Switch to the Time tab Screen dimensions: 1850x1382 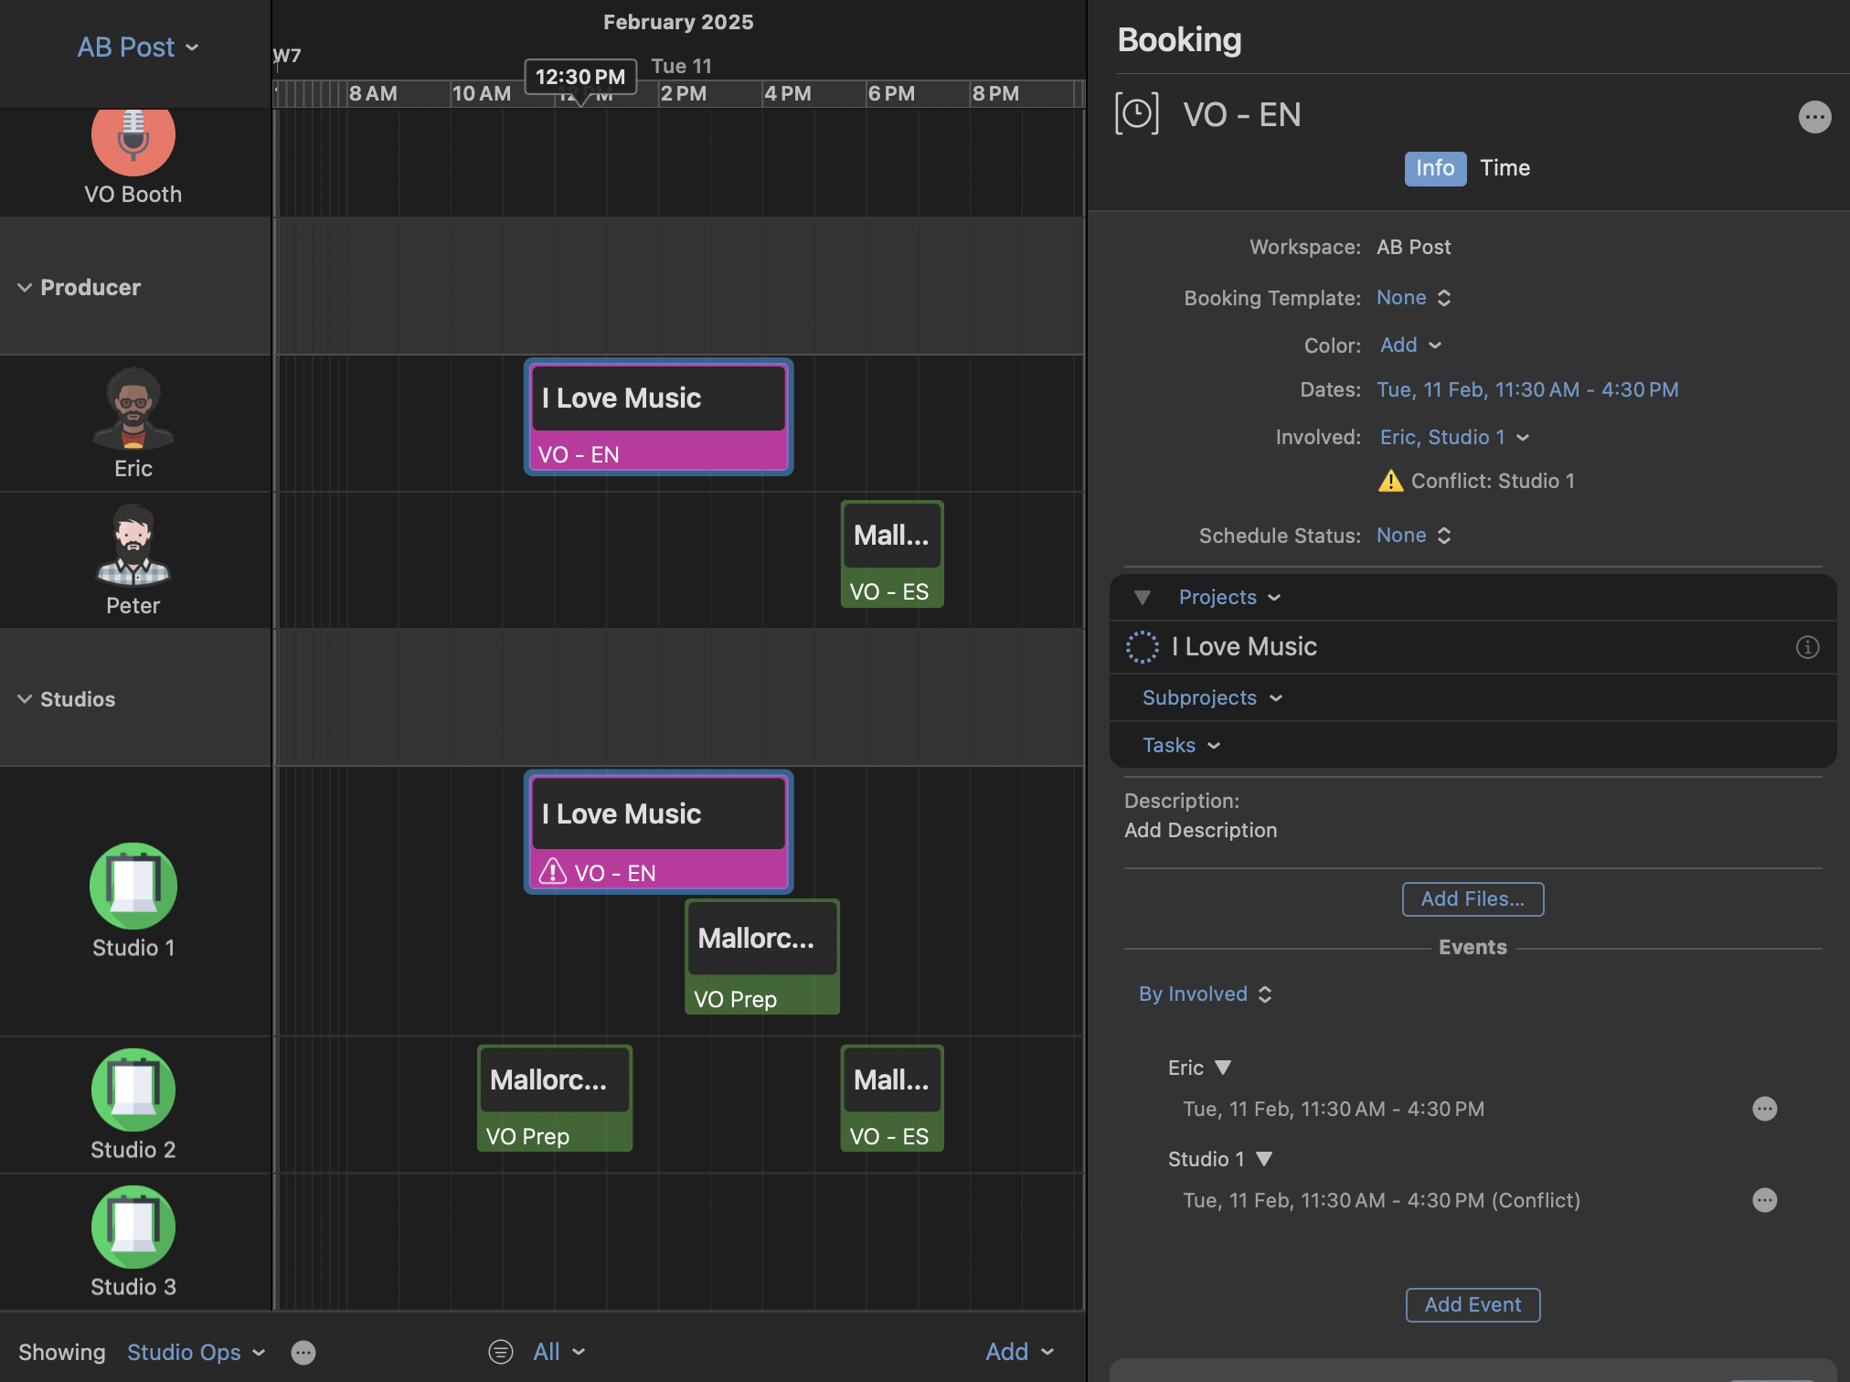[1504, 168]
